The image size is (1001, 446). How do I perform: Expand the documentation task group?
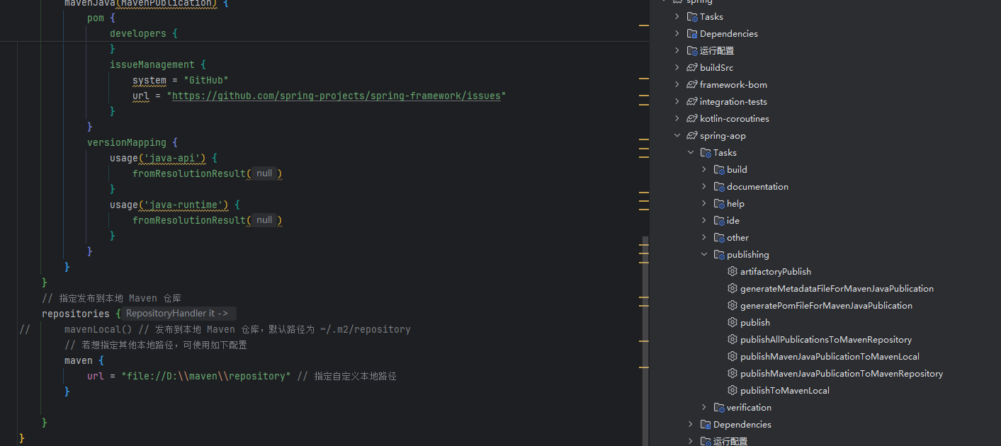click(x=704, y=186)
